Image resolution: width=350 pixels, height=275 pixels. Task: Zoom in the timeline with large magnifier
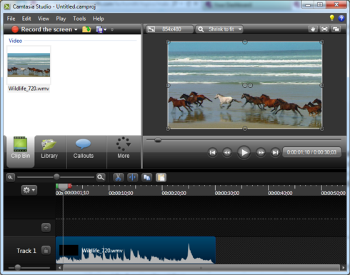point(101,177)
